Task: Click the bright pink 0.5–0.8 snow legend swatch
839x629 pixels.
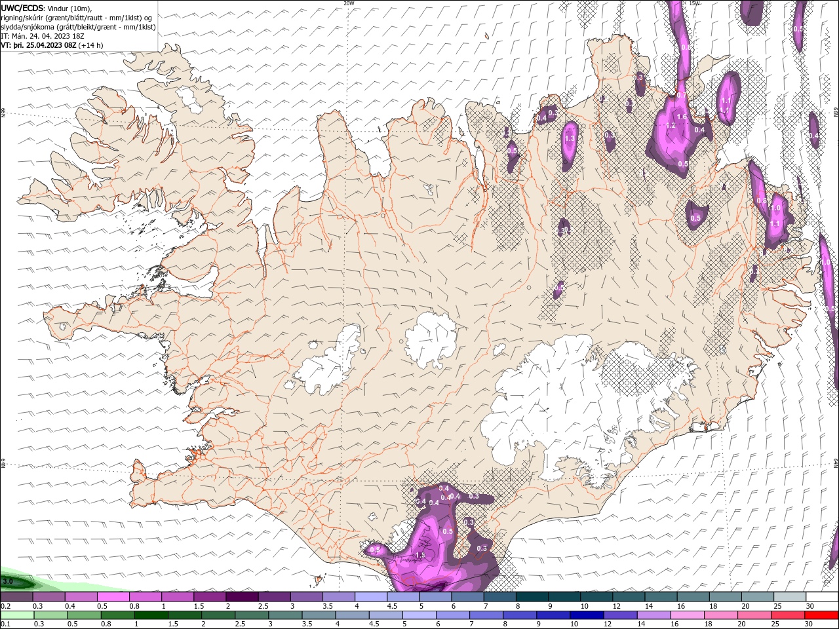Action: coord(113,597)
